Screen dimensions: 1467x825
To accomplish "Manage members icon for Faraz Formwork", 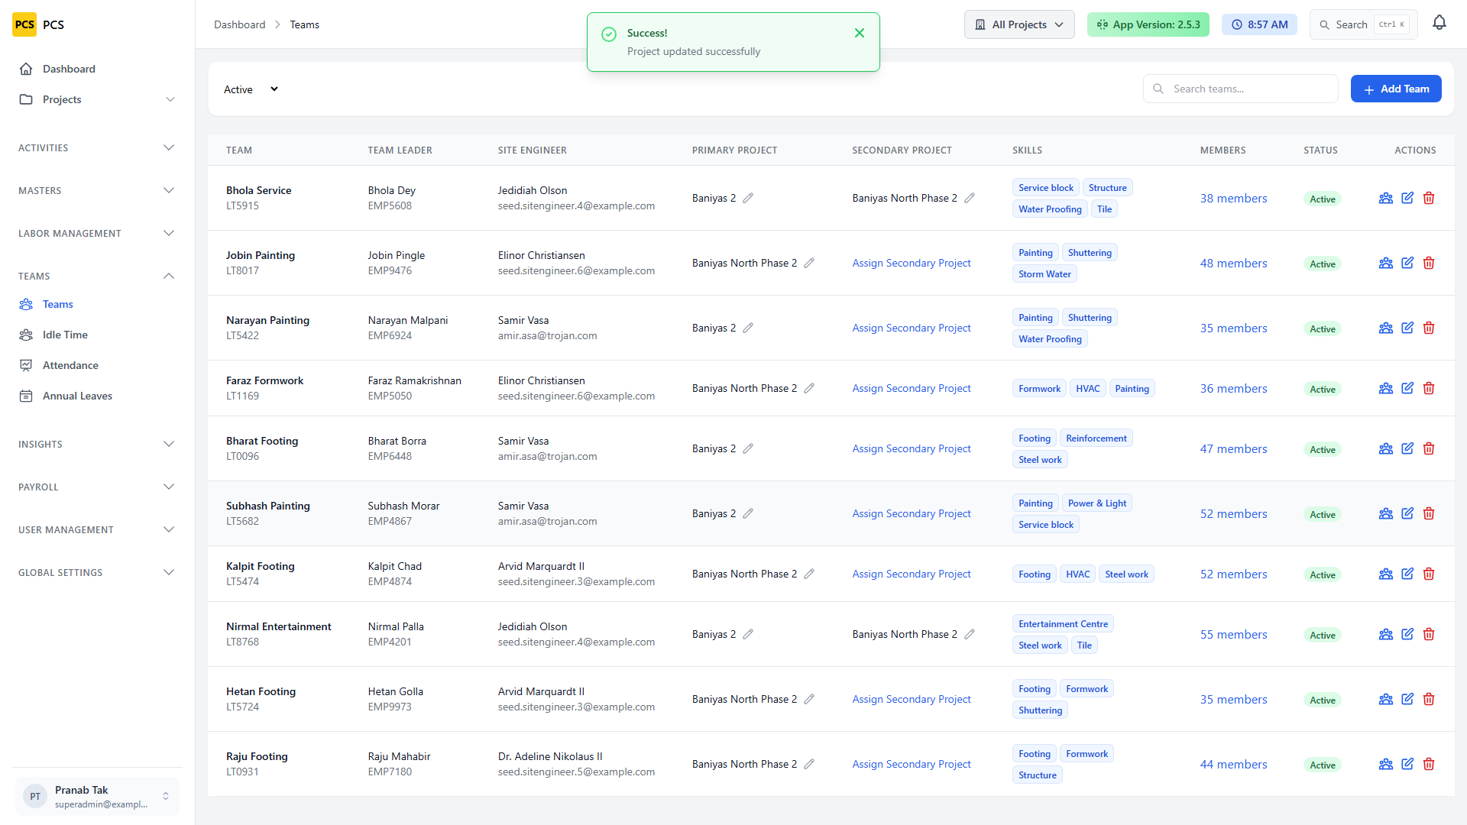I will point(1386,388).
